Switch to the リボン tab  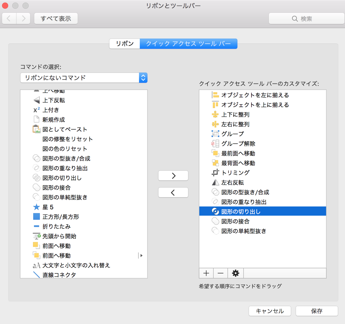coord(125,44)
